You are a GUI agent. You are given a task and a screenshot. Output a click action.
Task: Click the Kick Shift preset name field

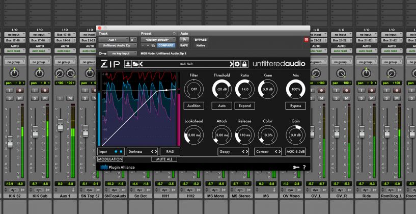(x=187, y=64)
